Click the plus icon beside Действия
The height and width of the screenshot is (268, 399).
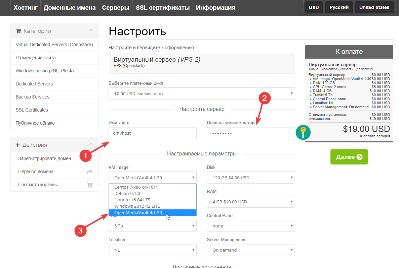point(18,145)
